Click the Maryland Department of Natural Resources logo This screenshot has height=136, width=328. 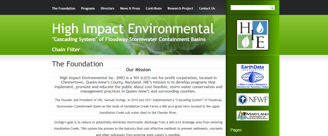pos(252,115)
